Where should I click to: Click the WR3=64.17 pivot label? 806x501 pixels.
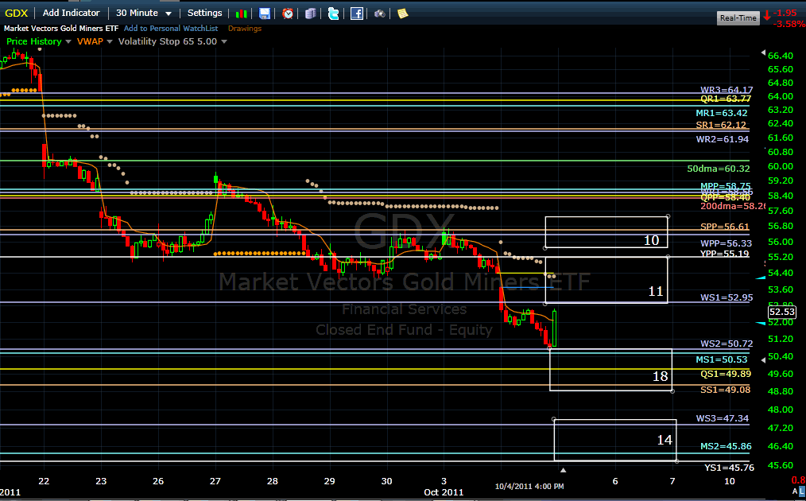[x=727, y=90]
